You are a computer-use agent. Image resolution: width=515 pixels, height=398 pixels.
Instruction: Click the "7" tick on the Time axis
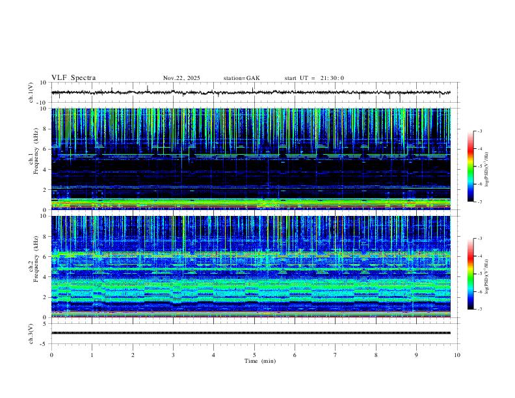[336, 355]
